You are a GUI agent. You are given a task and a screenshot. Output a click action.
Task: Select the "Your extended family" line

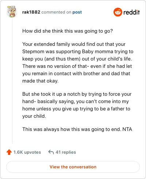(x=74, y=44)
